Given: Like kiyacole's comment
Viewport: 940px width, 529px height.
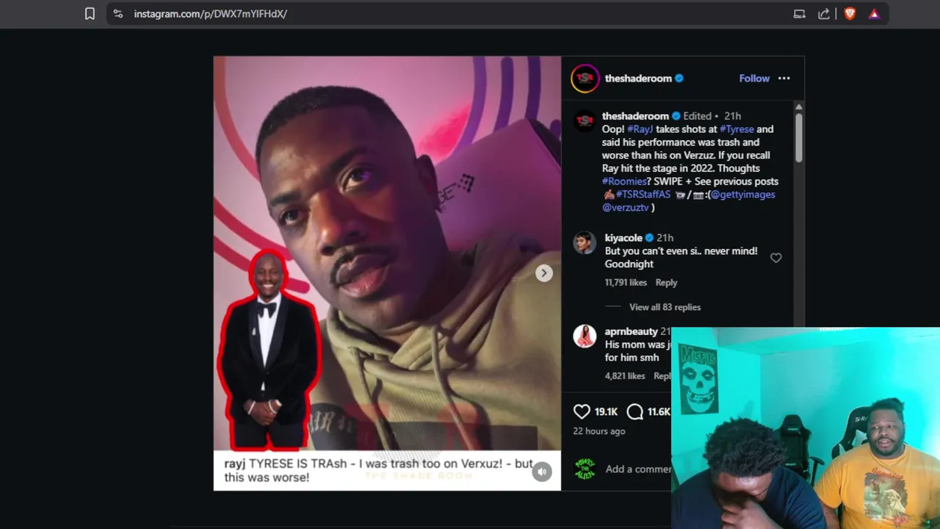Looking at the screenshot, I should click(x=775, y=258).
